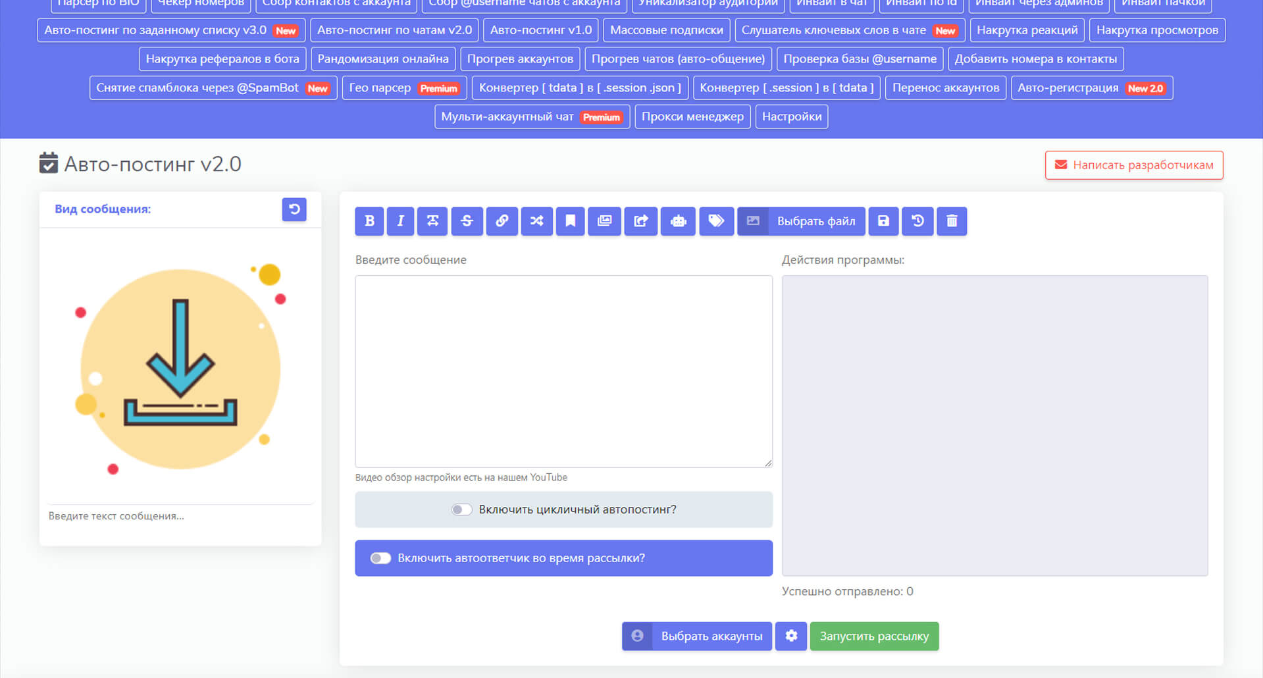Click Запустить рассылку green button
Screen dimensions: 1263x678
pyautogui.click(x=874, y=636)
